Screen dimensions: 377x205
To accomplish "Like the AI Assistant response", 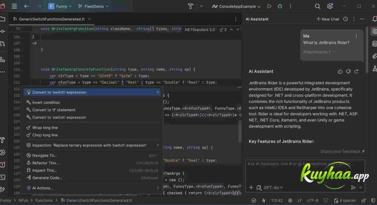I will pos(340,72).
